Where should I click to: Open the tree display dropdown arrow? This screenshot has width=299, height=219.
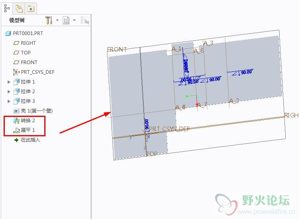click(x=74, y=20)
